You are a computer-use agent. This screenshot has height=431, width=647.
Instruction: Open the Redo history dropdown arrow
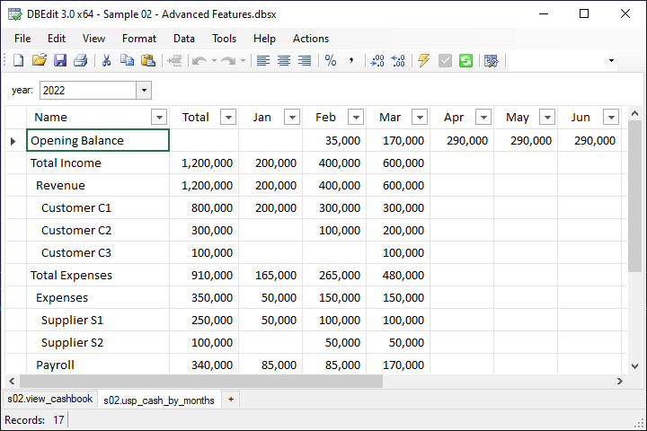click(243, 61)
